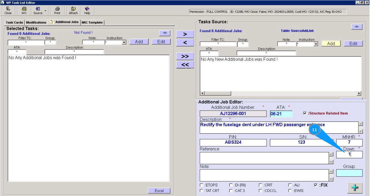Image resolution: width=370 pixels, height=196 pixels.
Task: Expand Instruction dropdown in Tasks Source
Action: pos(316,44)
